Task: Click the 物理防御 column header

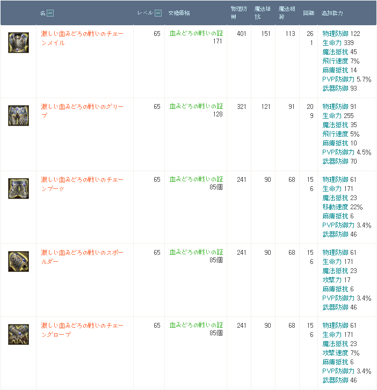Action: click(239, 13)
